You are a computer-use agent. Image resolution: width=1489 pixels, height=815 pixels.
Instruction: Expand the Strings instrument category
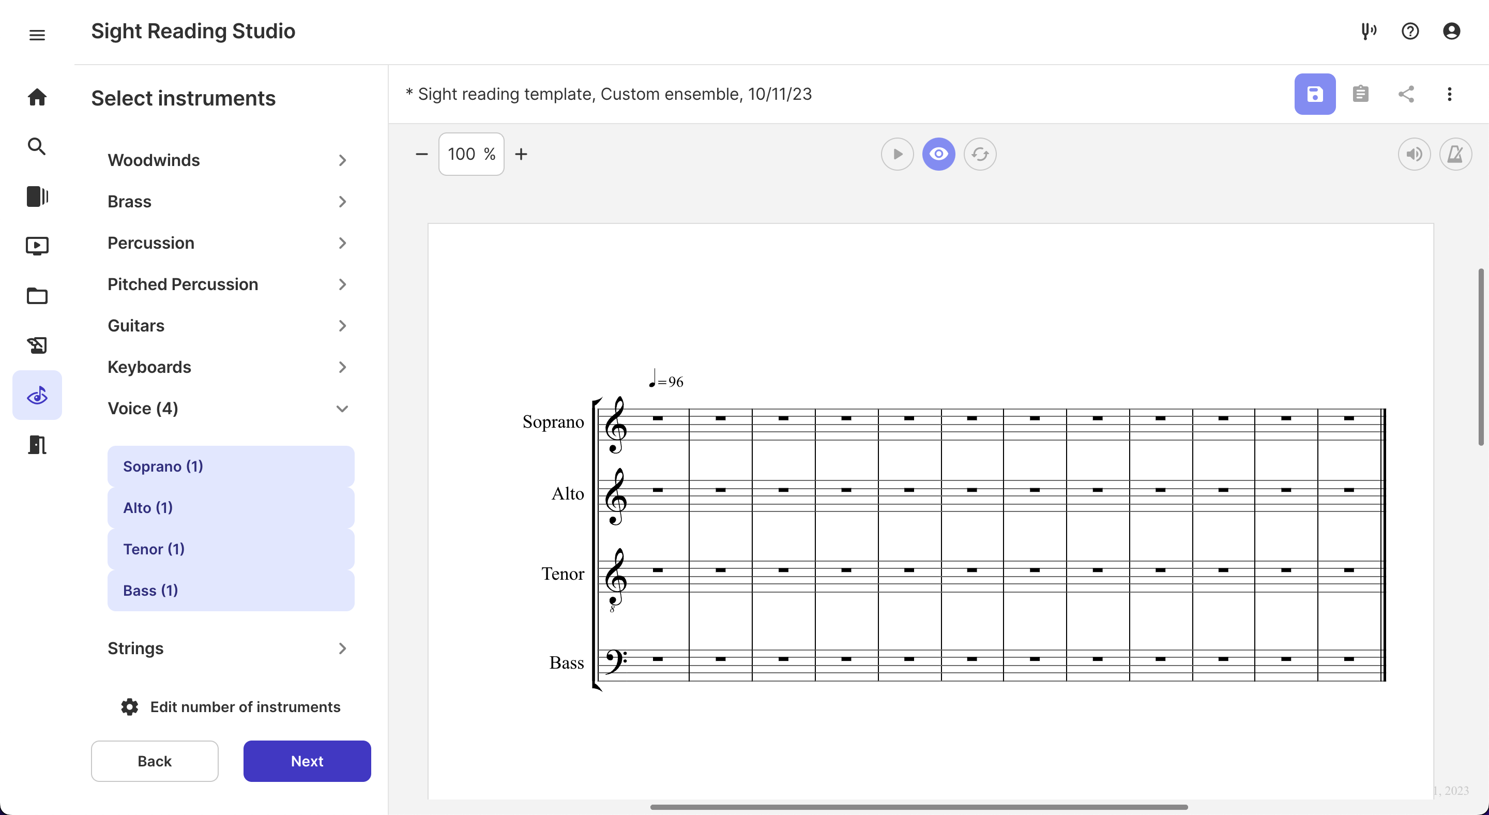230,648
